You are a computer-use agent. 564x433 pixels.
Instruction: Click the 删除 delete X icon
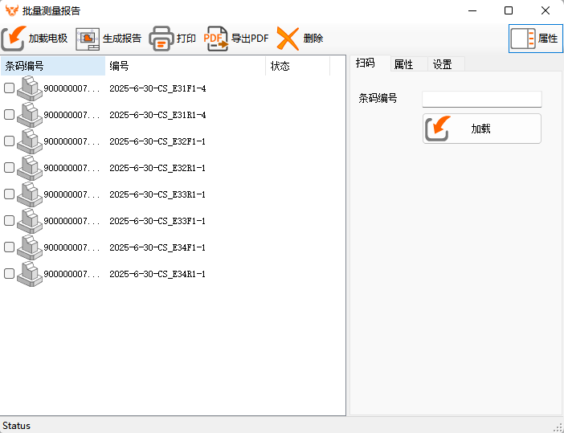click(x=288, y=39)
